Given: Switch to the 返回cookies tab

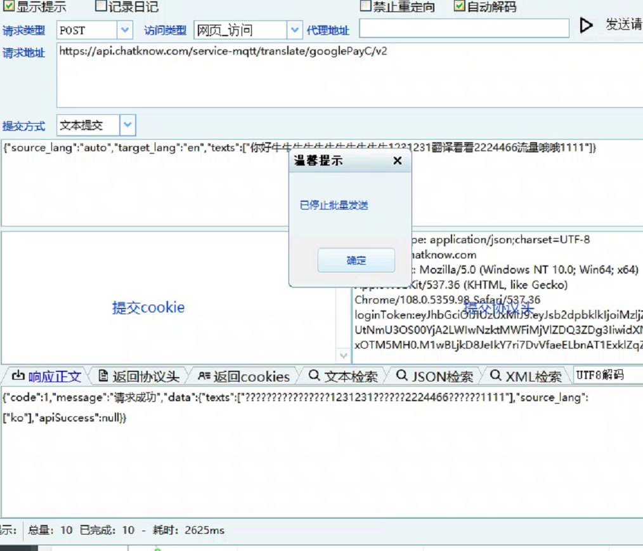Looking at the screenshot, I should point(251,376).
